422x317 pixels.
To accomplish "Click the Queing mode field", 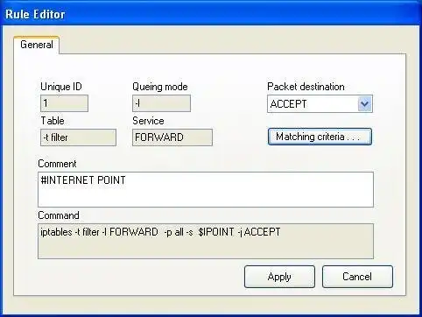I will [x=161, y=103].
